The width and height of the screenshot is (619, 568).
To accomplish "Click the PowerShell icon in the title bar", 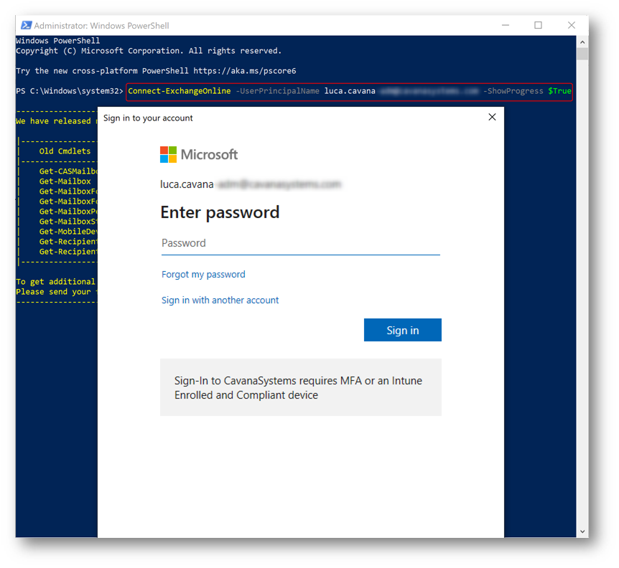I will click(26, 25).
